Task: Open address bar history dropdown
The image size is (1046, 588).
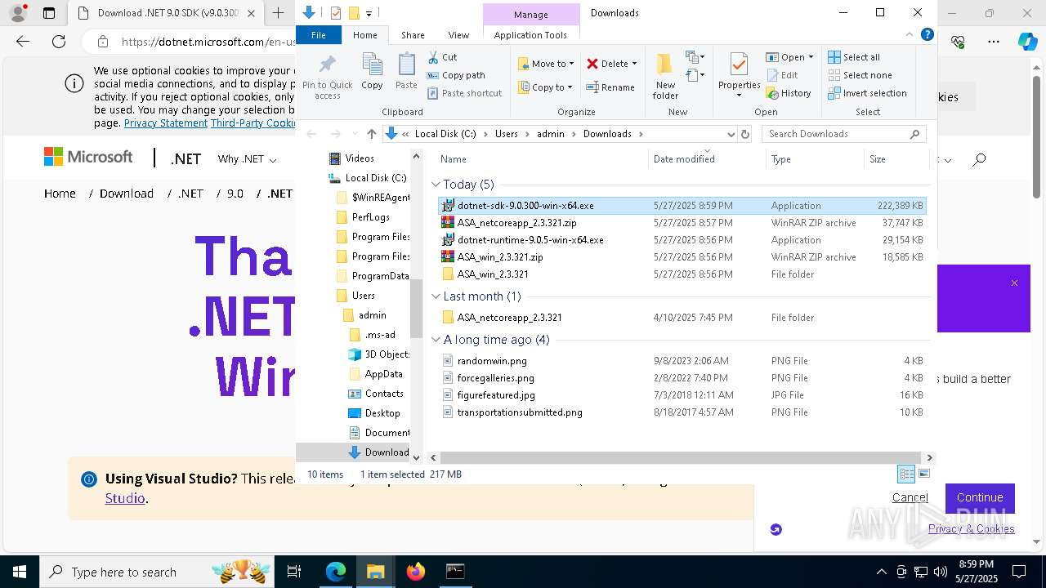Action: click(x=730, y=134)
